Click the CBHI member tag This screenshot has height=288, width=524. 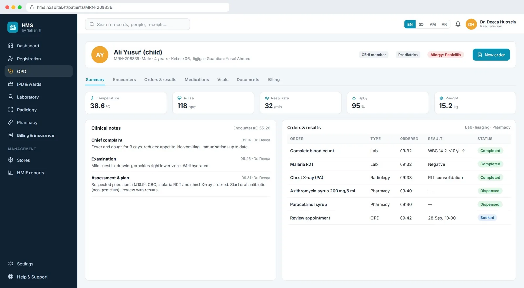coord(374,55)
